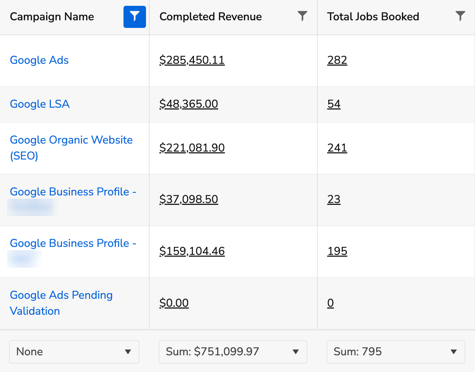Click the Completed Revenue column filter icon

[x=302, y=16]
